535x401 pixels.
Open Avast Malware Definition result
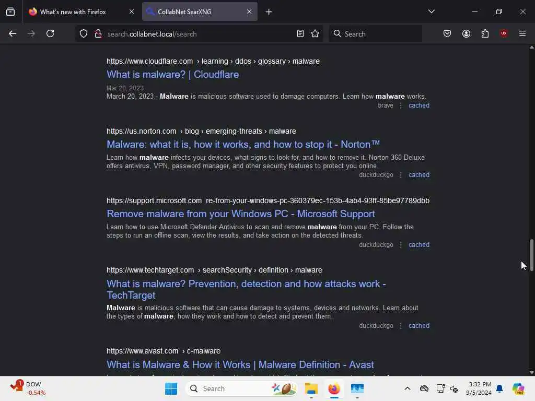tap(240, 365)
